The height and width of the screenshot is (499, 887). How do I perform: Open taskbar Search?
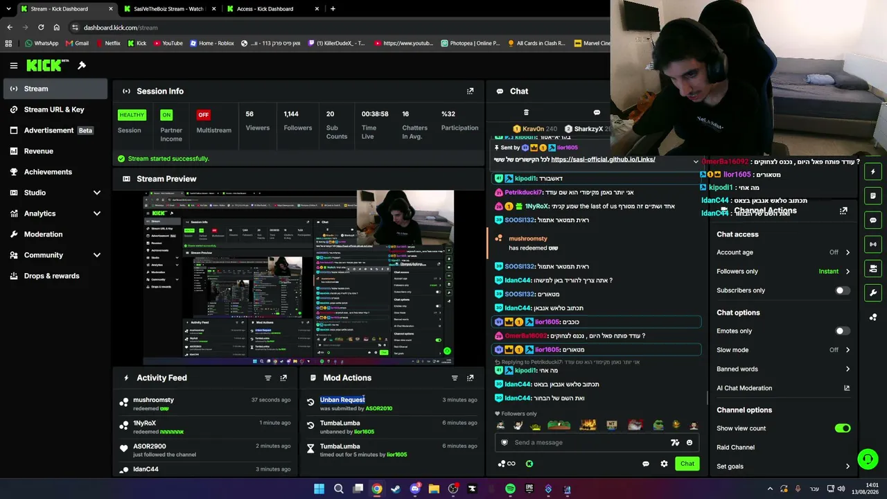click(339, 489)
